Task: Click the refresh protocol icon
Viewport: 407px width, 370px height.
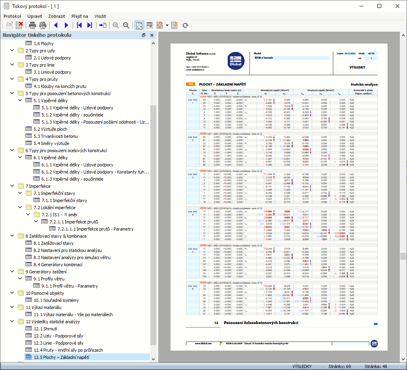Action: [185, 25]
